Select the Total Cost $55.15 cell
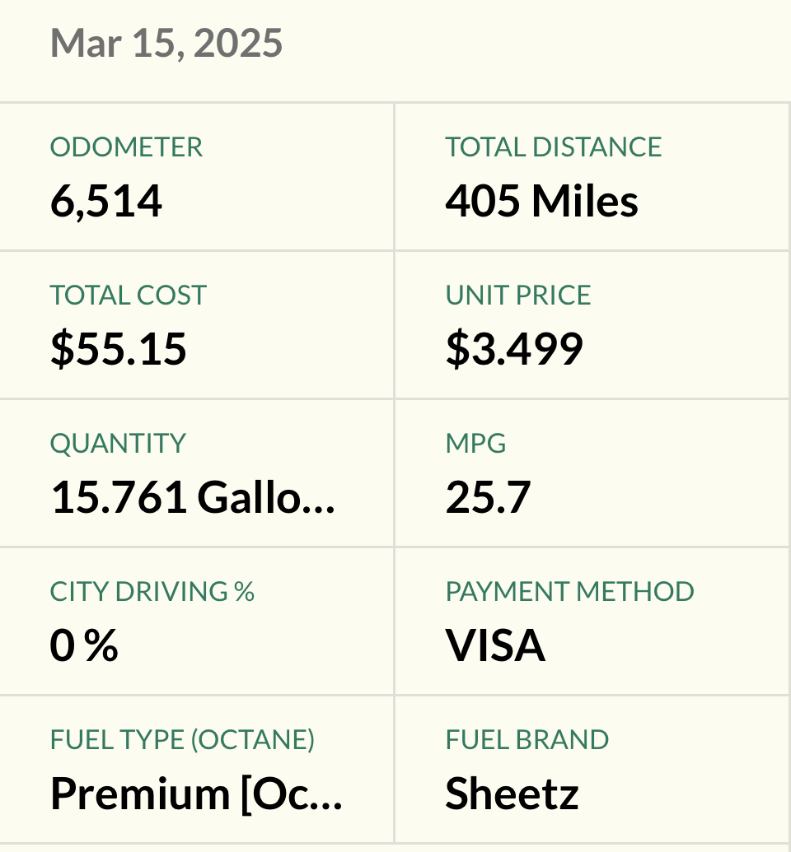The height and width of the screenshot is (852, 791). tap(196, 325)
